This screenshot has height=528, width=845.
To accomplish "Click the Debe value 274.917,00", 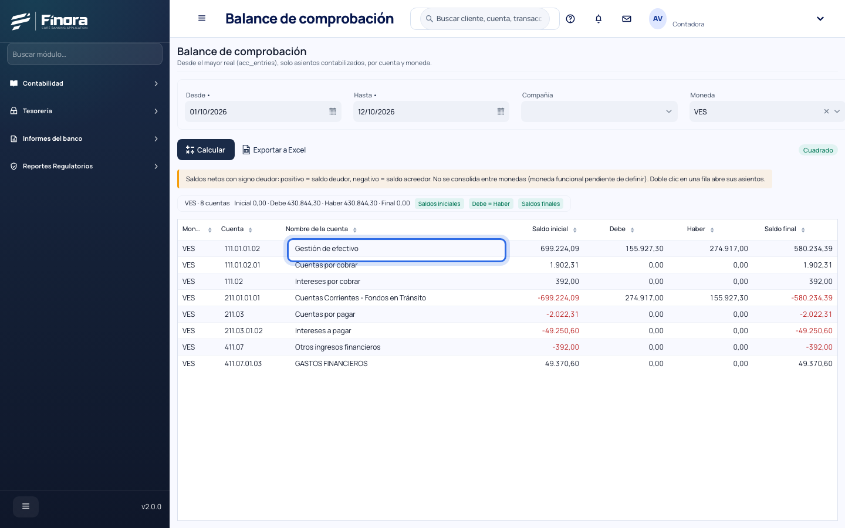I will (x=644, y=298).
